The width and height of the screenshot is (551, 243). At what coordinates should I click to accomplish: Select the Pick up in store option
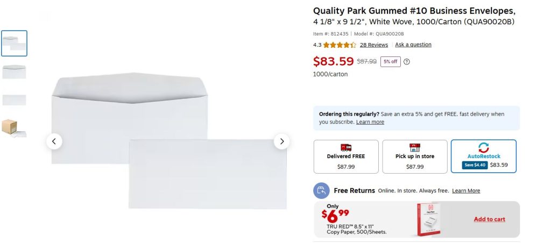tap(415, 156)
